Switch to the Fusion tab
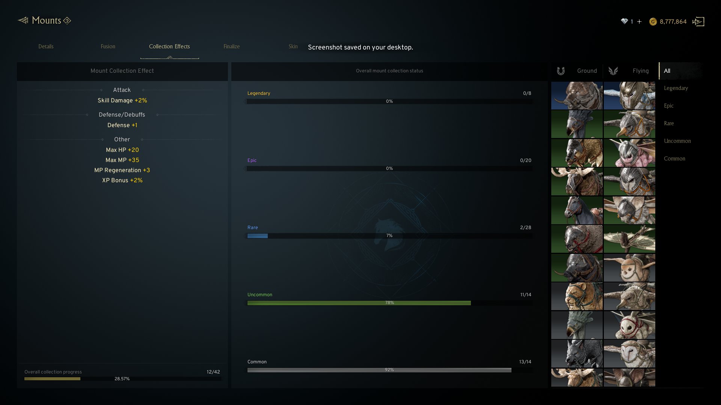The width and height of the screenshot is (721, 405). (108, 46)
